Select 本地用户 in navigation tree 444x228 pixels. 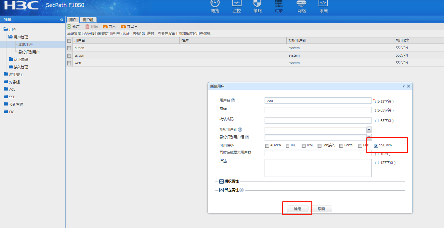click(25, 45)
